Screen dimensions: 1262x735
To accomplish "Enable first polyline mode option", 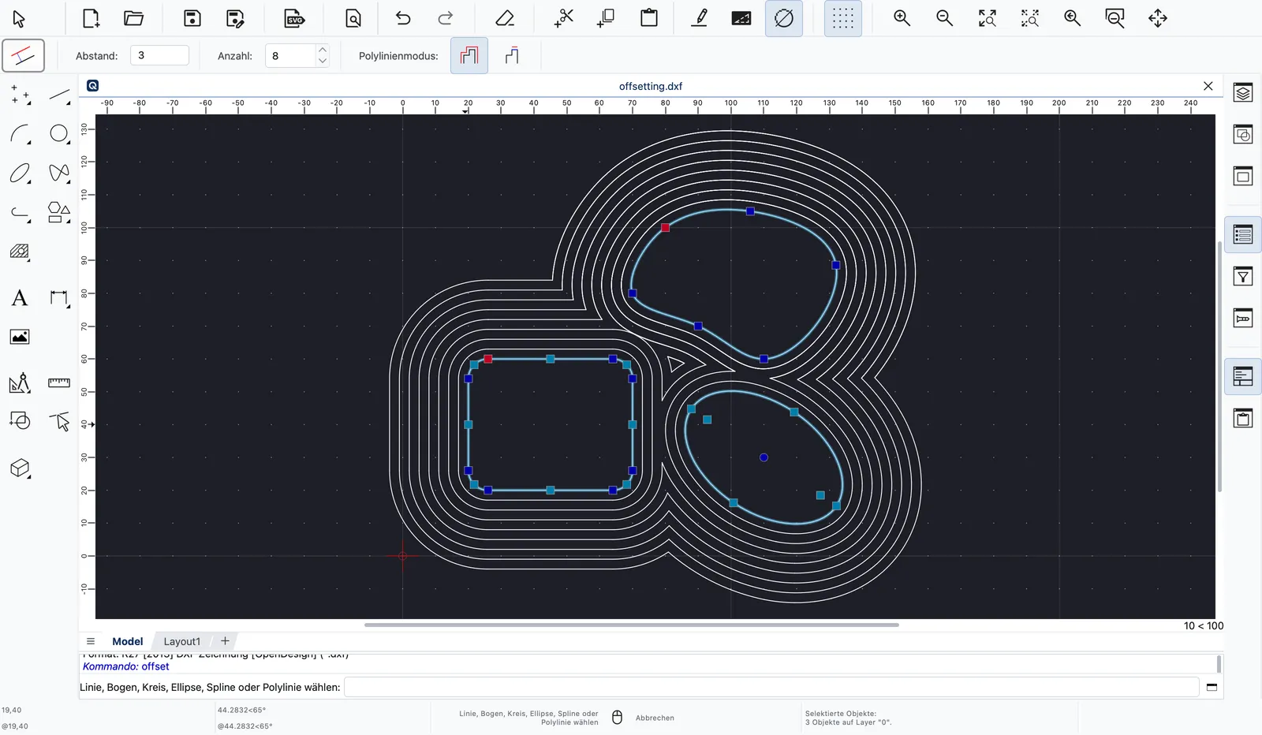I will pyautogui.click(x=469, y=55).
